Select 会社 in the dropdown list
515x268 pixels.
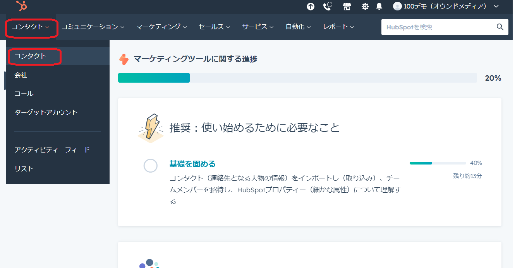pyautogui.click(x=58, y=75)
